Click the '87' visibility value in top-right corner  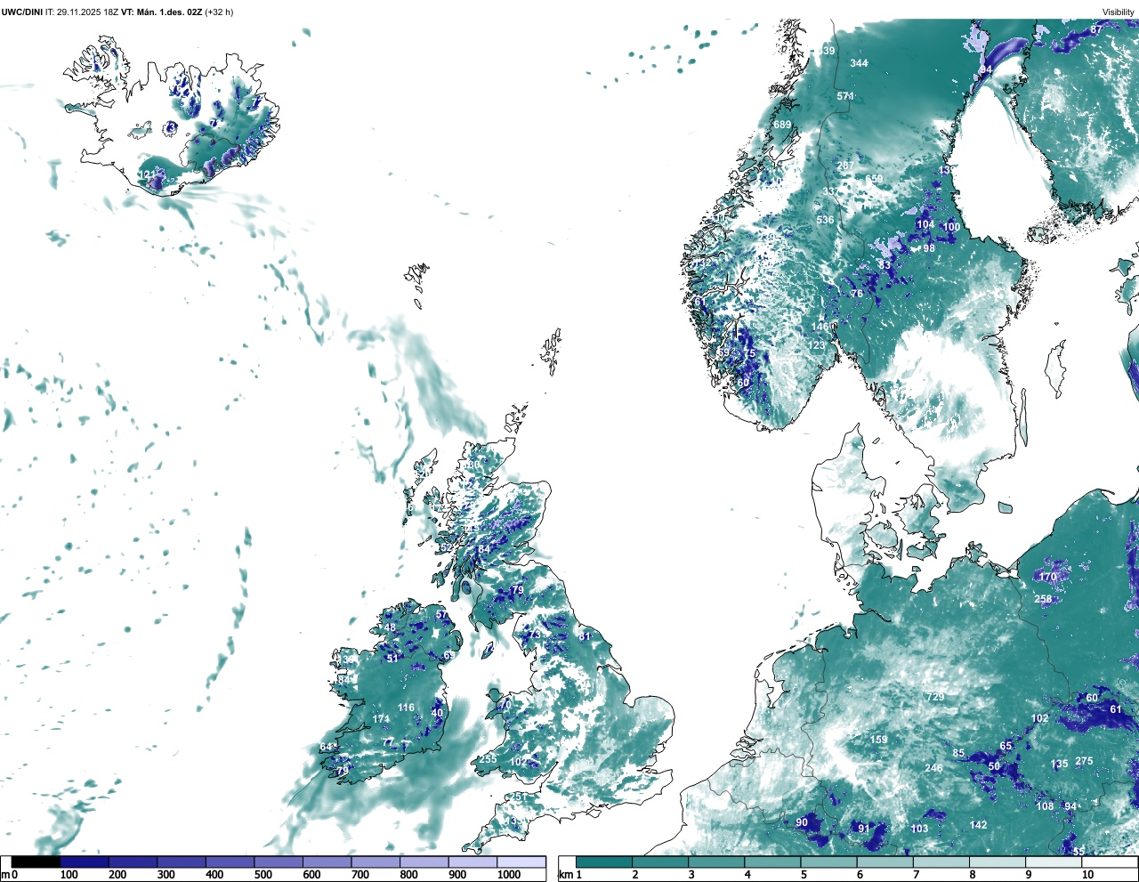(x=1096, y=29)
